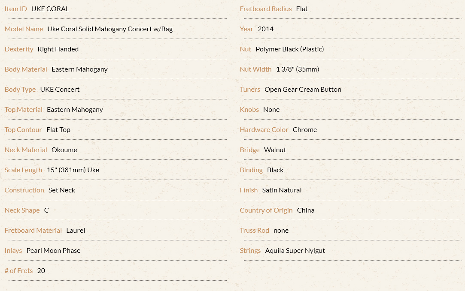465x291 pixels.
Task: Click the Polymer Black (Plastic) nut value
Action: point(290,49)
